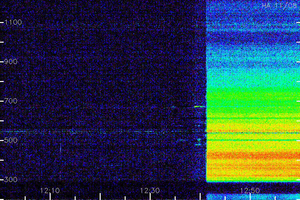300x200 pixels.
Task: Click the 500 frequency axis label
Action: [x=11, y=140]
